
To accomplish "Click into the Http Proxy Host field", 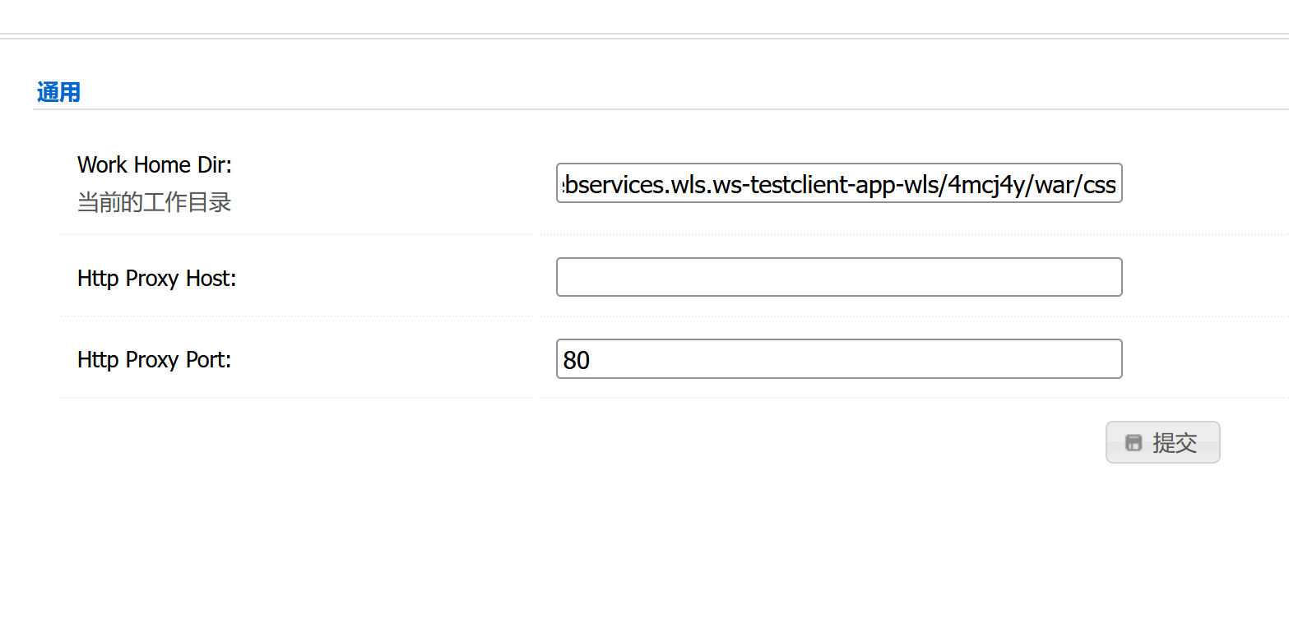I will 838,277.
